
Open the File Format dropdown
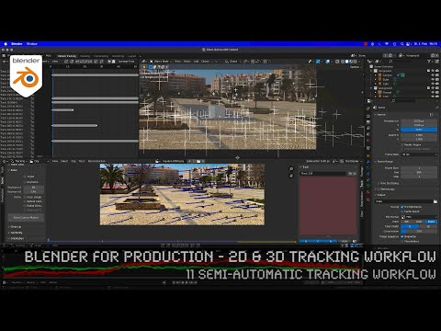point(419,217)
